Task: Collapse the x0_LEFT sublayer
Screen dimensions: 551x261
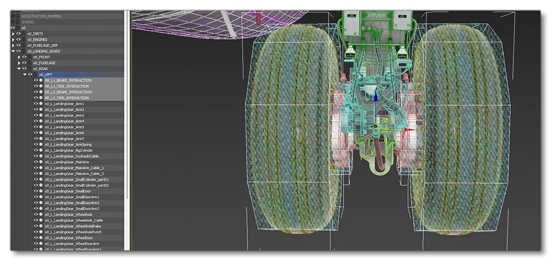Action: coord(24,75)
